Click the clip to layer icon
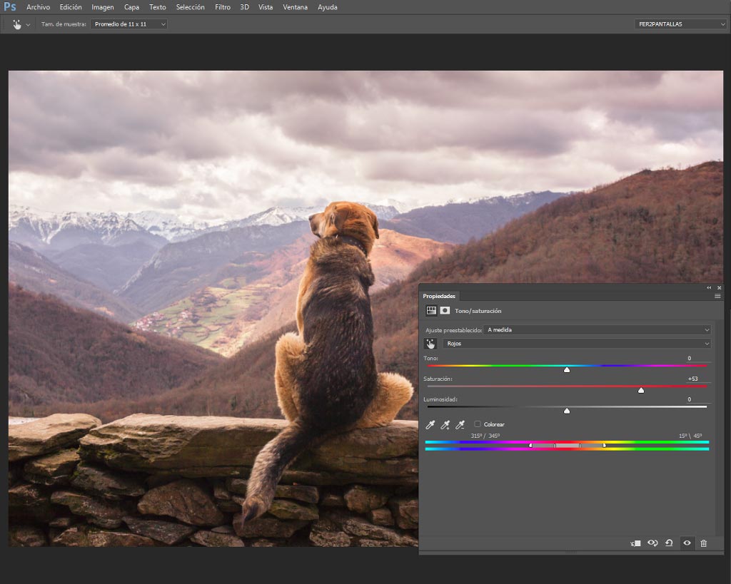The image size is (731, 584). pos(635,543)
